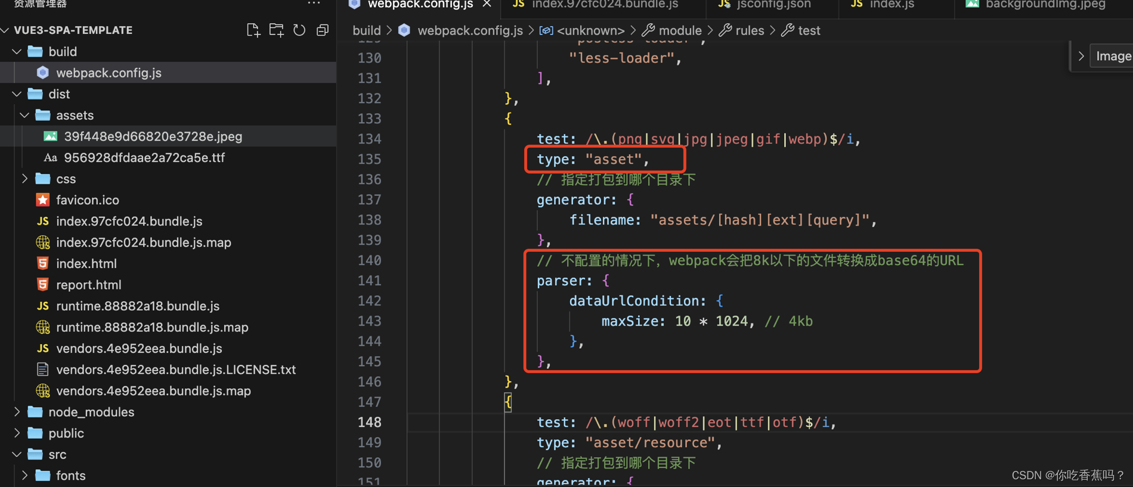Image resolution: width=1133 pixels, height=487 pixels.
Task: Click the star icon of favicon.ico
Action: coord(42,200)
